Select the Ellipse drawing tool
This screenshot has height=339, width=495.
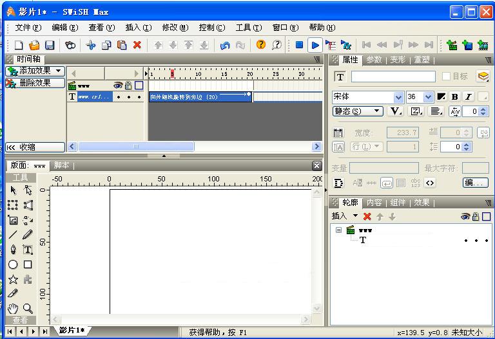[x=13, y=264]
